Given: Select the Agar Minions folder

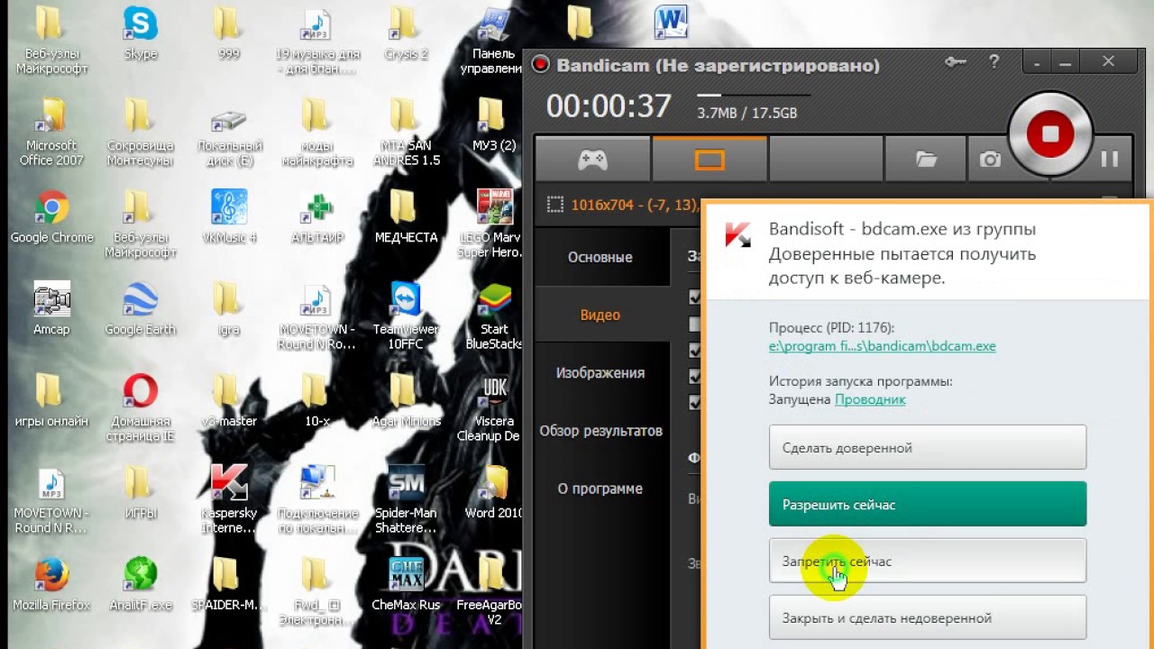Looking at the screenshot, I should 406,401.
